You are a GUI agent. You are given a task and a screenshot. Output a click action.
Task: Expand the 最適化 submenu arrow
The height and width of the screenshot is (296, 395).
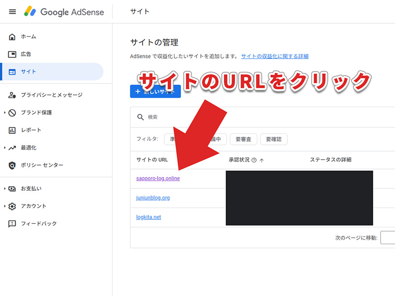click(4, 148)
